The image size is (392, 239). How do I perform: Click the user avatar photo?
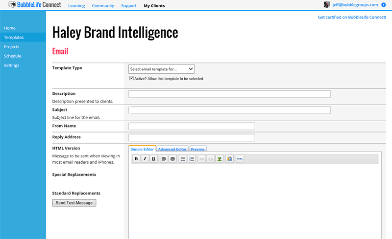(327, 4)
